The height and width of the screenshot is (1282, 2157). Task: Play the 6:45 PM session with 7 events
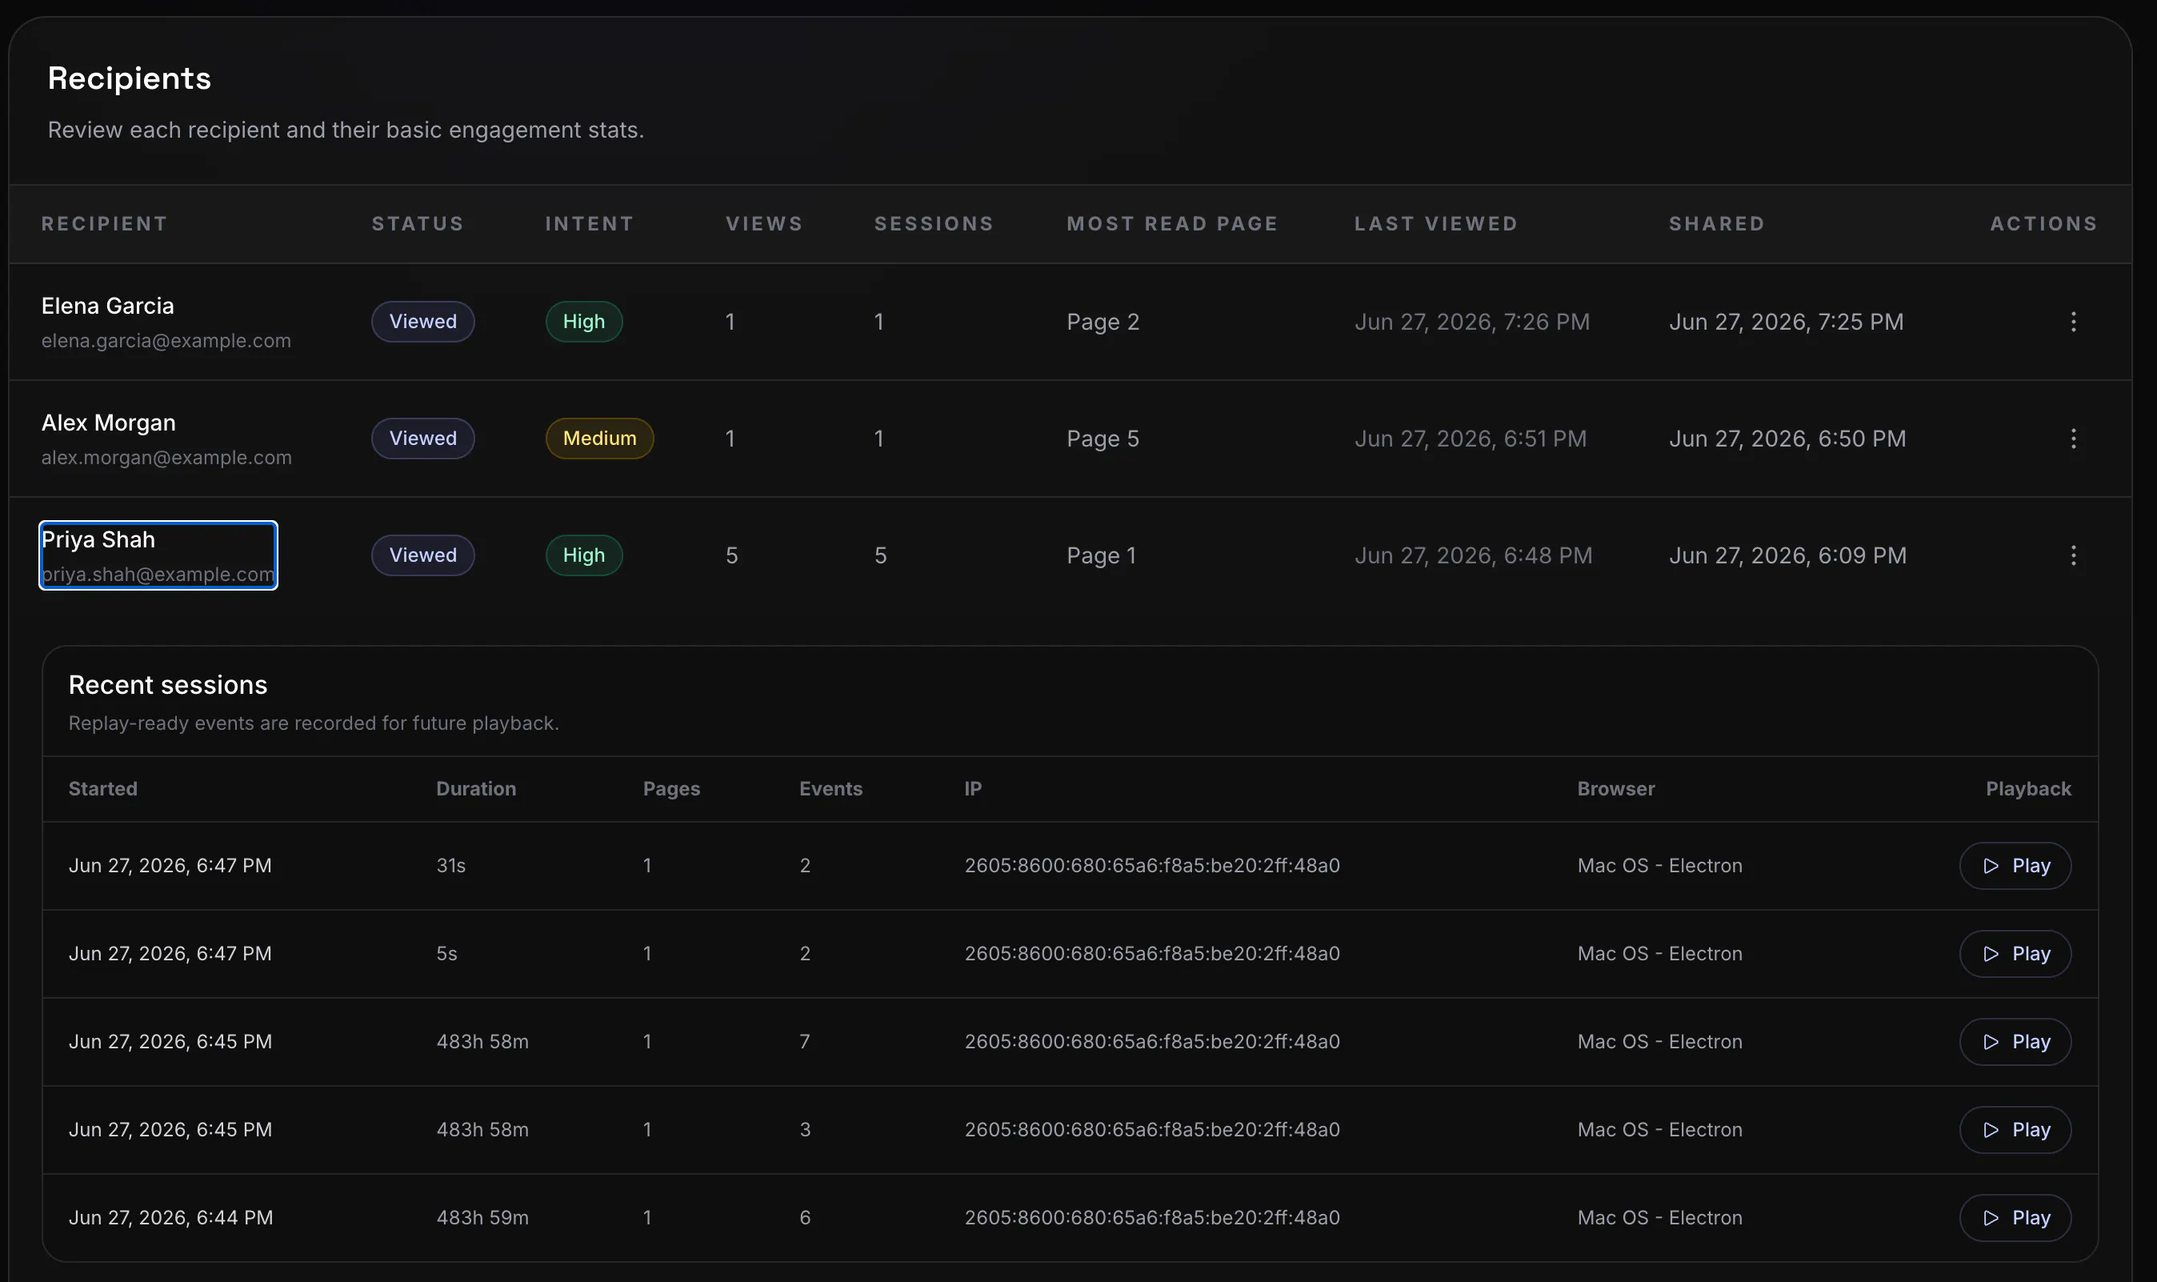coord(2015,1042)
